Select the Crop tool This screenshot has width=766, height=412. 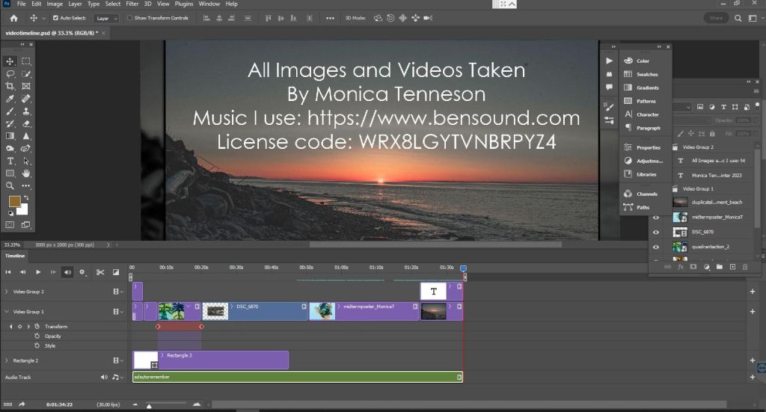[x=10, y=86]
